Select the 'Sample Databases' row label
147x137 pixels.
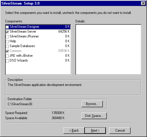point(22,46)
